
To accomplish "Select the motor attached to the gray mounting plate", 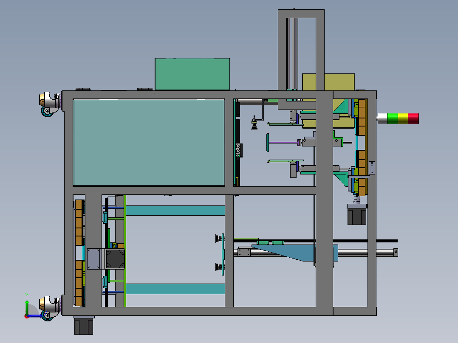I will point(115,259).
